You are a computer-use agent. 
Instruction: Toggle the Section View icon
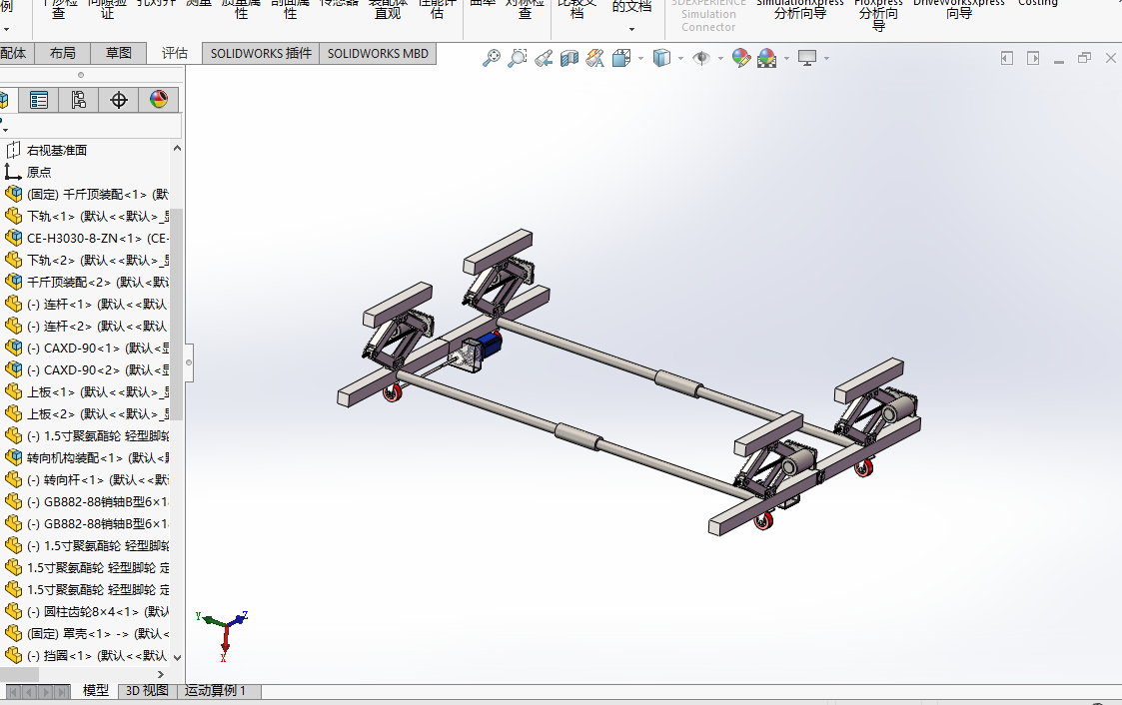(x=569, y=58)
